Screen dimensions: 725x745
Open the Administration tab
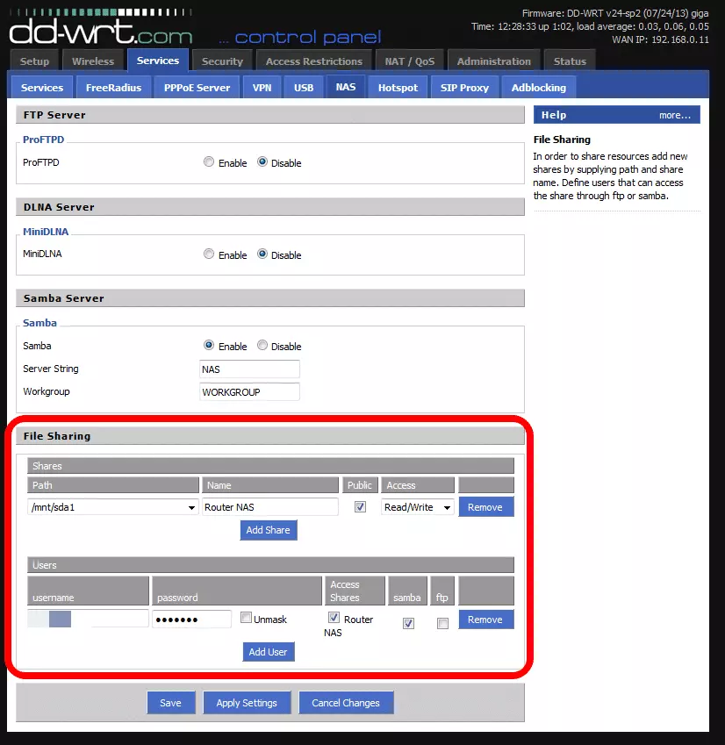point(493,61)
